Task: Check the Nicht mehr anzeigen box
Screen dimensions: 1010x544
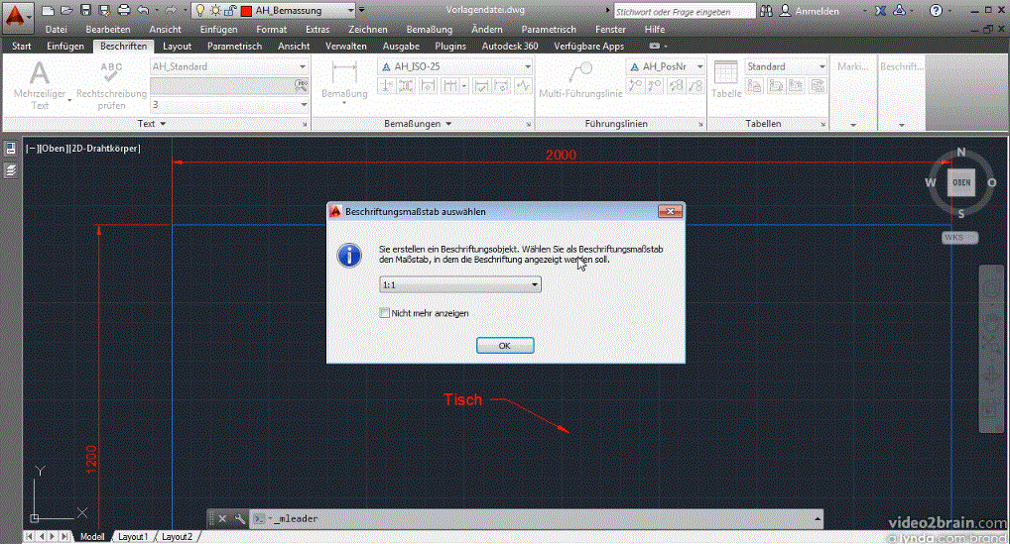Action: coord(385,313)
